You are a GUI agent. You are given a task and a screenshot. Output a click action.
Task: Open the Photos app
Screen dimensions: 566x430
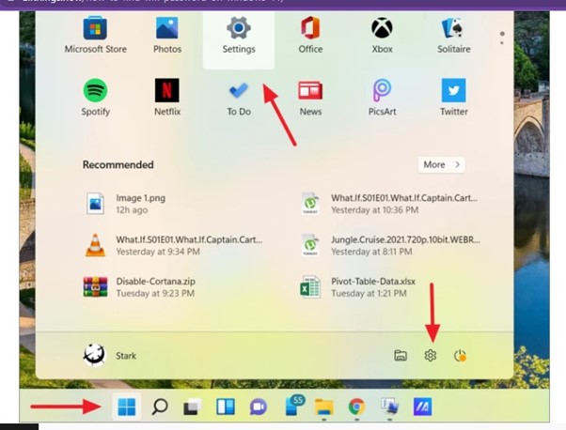pyautogui.click(x=166, y=34)
